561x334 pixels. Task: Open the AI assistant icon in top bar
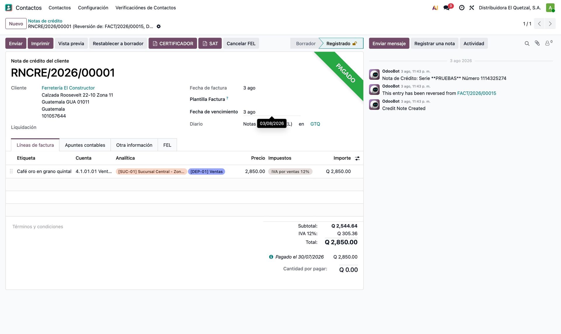[x=435, y=8]
